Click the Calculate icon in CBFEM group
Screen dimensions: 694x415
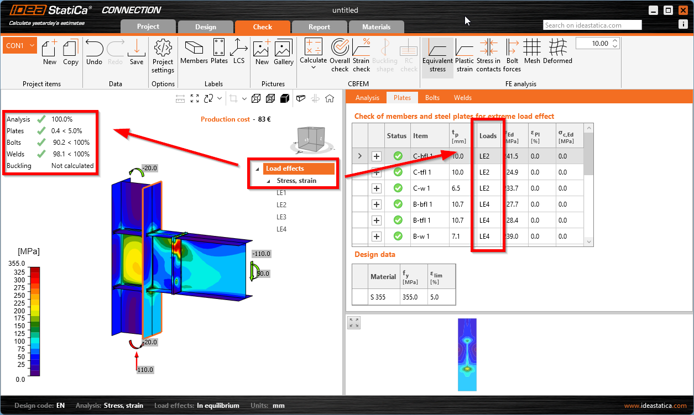coord(314,48)
